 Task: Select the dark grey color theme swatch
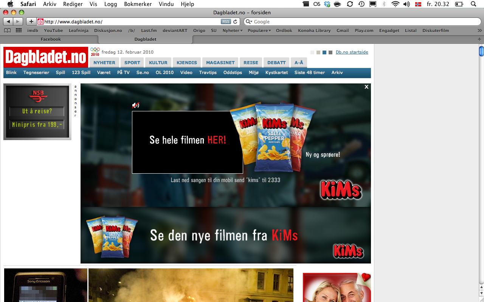[330, 52]
